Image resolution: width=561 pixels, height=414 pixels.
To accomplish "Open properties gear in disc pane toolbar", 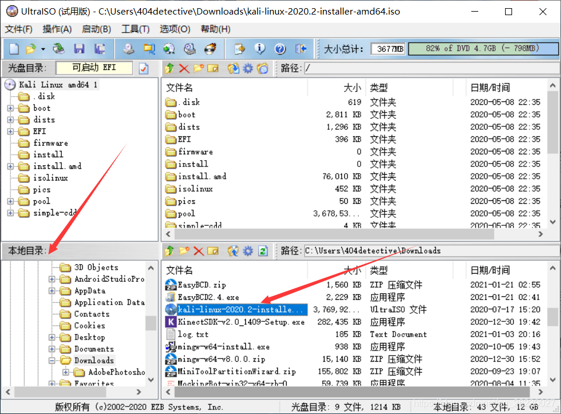I will tap(248, 68).
